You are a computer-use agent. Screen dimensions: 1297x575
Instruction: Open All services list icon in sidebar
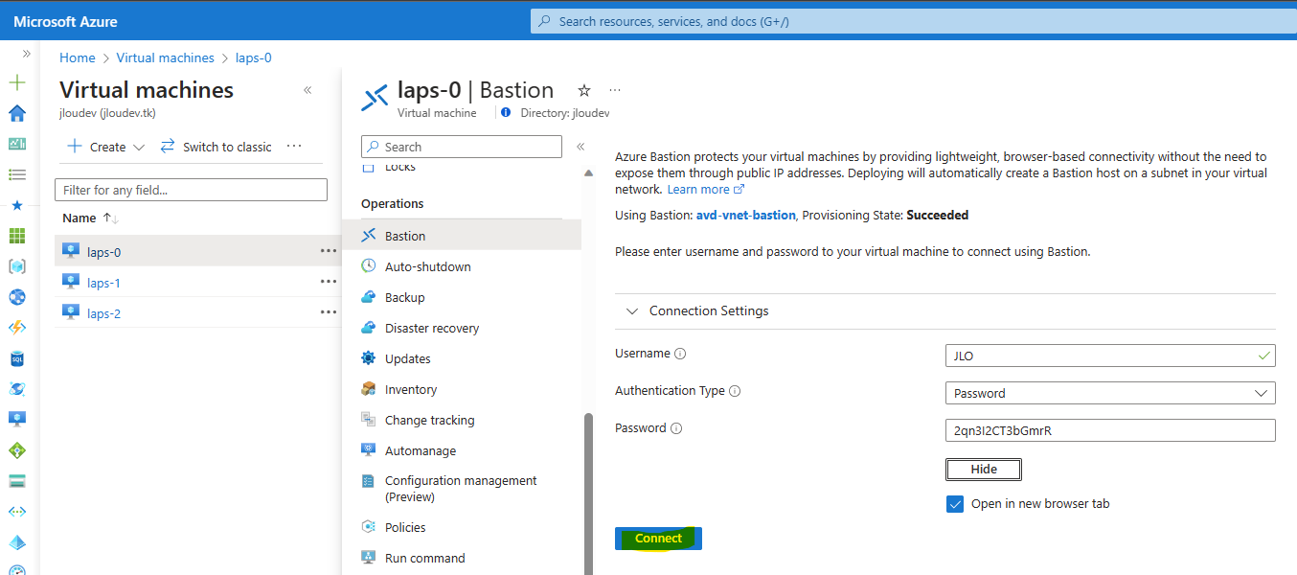[x=17, y=175]
